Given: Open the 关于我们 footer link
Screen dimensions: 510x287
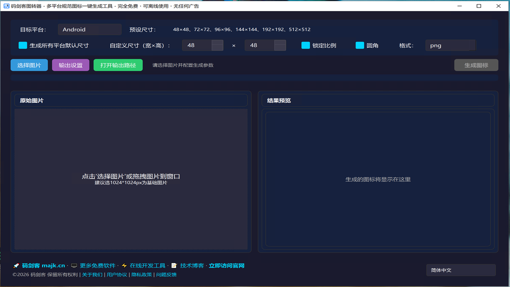Looking at the screenshot, I should tap(92, 275).
